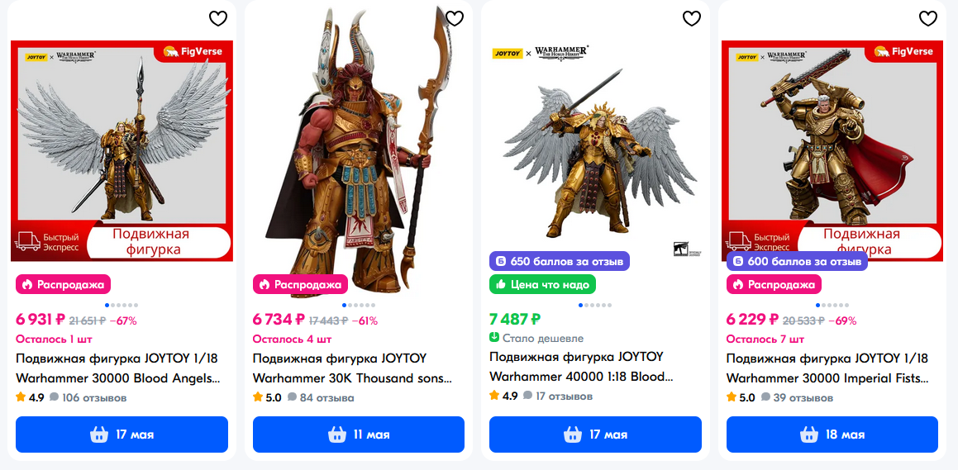
Task: Add the 7 487 ₽ figure to favorites
Action: (x=692, y=19)
